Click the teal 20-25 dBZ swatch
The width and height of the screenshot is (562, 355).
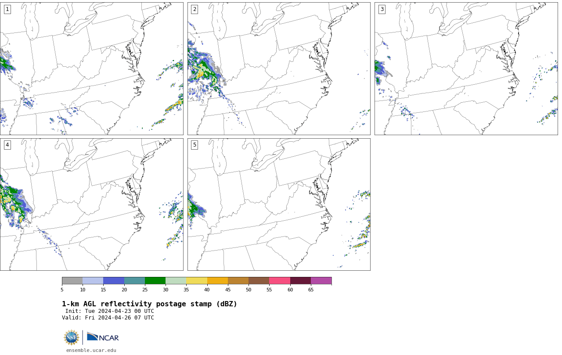(x=134, y=281)
